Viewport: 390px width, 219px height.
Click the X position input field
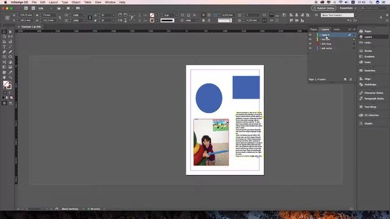click(x=26, y=15)
